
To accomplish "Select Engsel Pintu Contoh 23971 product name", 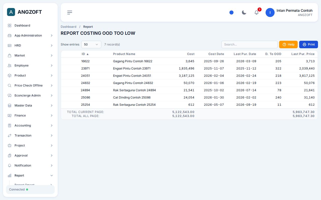I will click(132, 68).
